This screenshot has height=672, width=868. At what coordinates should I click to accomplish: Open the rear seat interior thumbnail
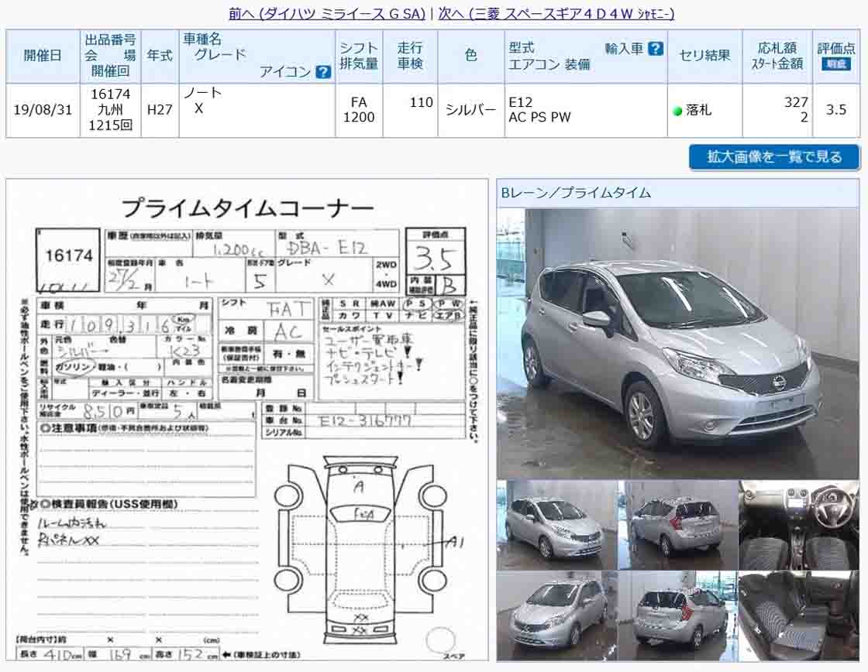tap(799, 616)
